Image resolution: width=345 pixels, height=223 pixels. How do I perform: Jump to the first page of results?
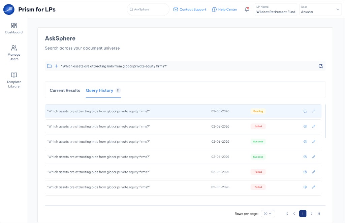(x=287, y=214)
